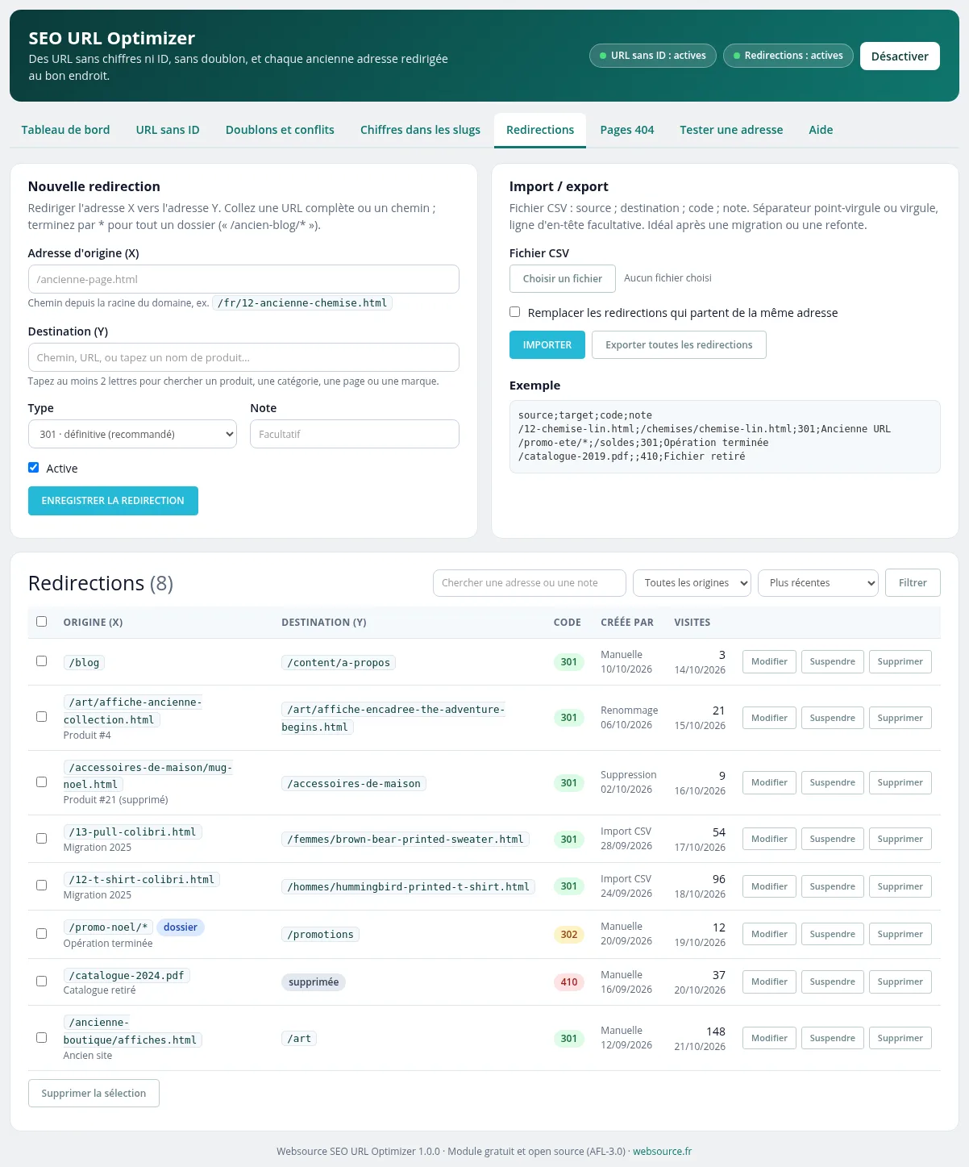
Task: Click Enregistrer la redirection button
Action: point(113,501)
